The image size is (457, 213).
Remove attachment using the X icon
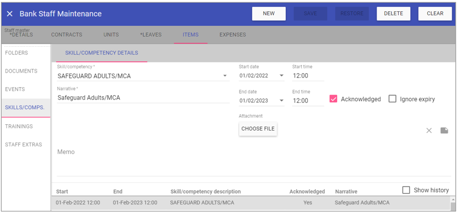[429, 131]
